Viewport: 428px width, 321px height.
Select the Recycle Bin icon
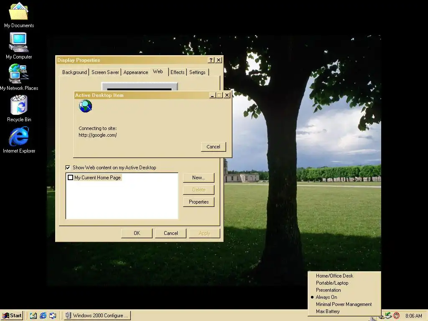click(x=18, y=108)
